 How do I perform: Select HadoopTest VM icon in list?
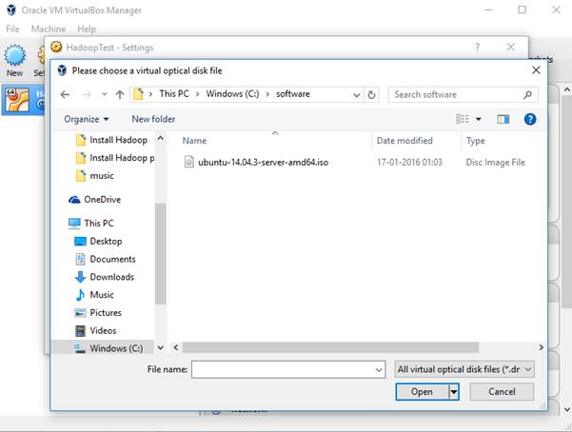pyautogui.click(x=17, y=100)
